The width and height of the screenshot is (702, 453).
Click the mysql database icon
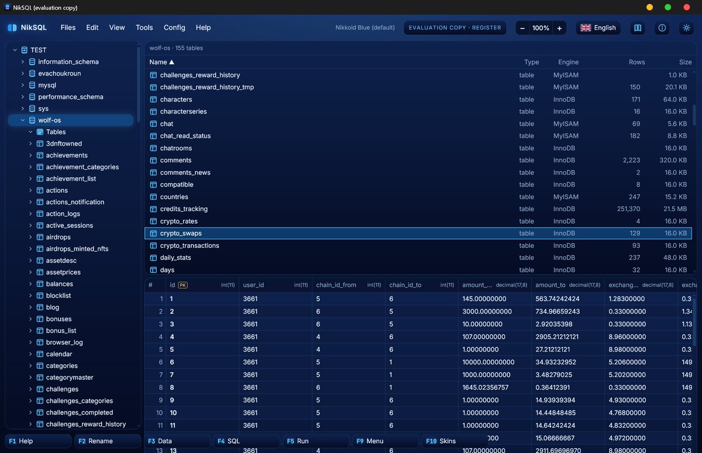32,85
